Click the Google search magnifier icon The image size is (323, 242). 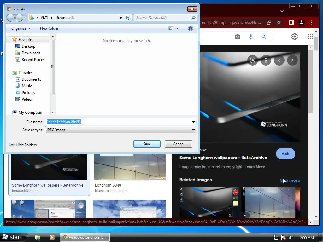tap(264, 37)
